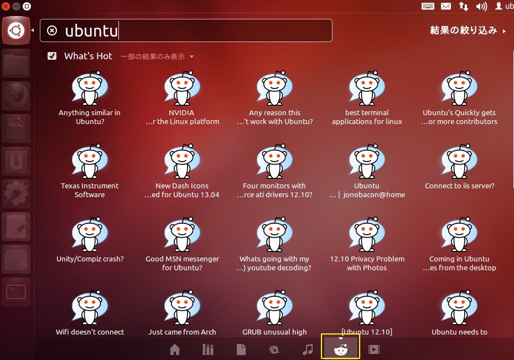The width and height of the screenshot is (514, 360).
Task: Expand the 結果の絞り込み filter panel
Action: pyautogui.click(x=468, y=30)
